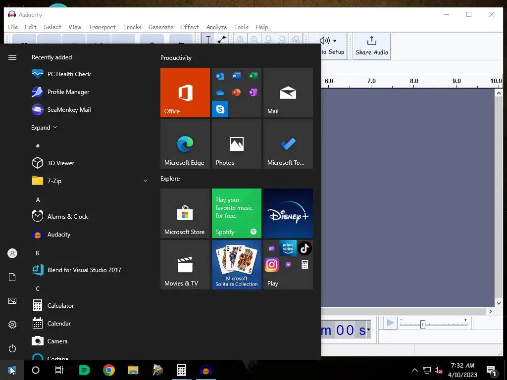This screenshot has height=380, width=507.
Task: Open the Mail tile
Action: 288,93
